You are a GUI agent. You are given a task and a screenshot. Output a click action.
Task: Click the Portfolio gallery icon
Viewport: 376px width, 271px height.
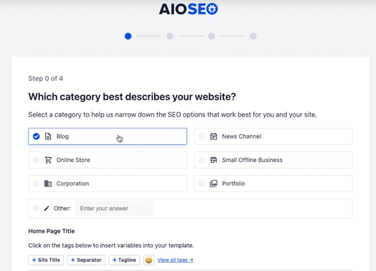click(x=213, y=183)
